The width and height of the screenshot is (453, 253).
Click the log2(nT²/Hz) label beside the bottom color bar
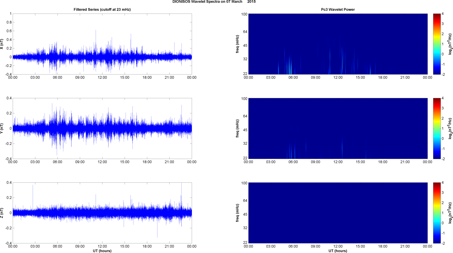(450, 213)
